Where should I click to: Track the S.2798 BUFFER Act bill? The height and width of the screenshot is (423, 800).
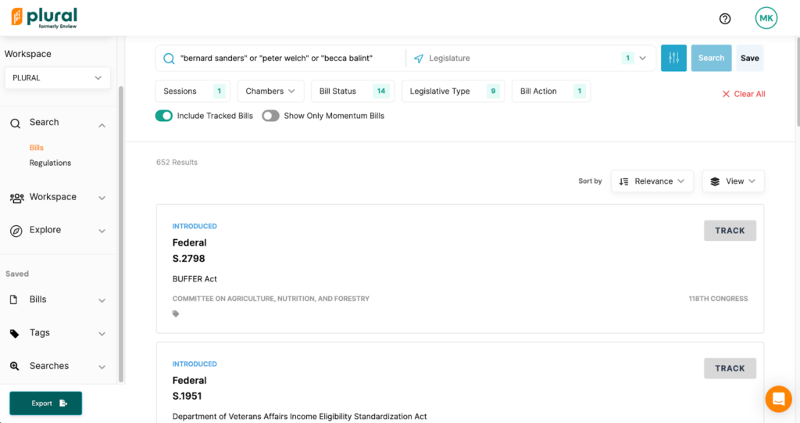tap(730, 231)
